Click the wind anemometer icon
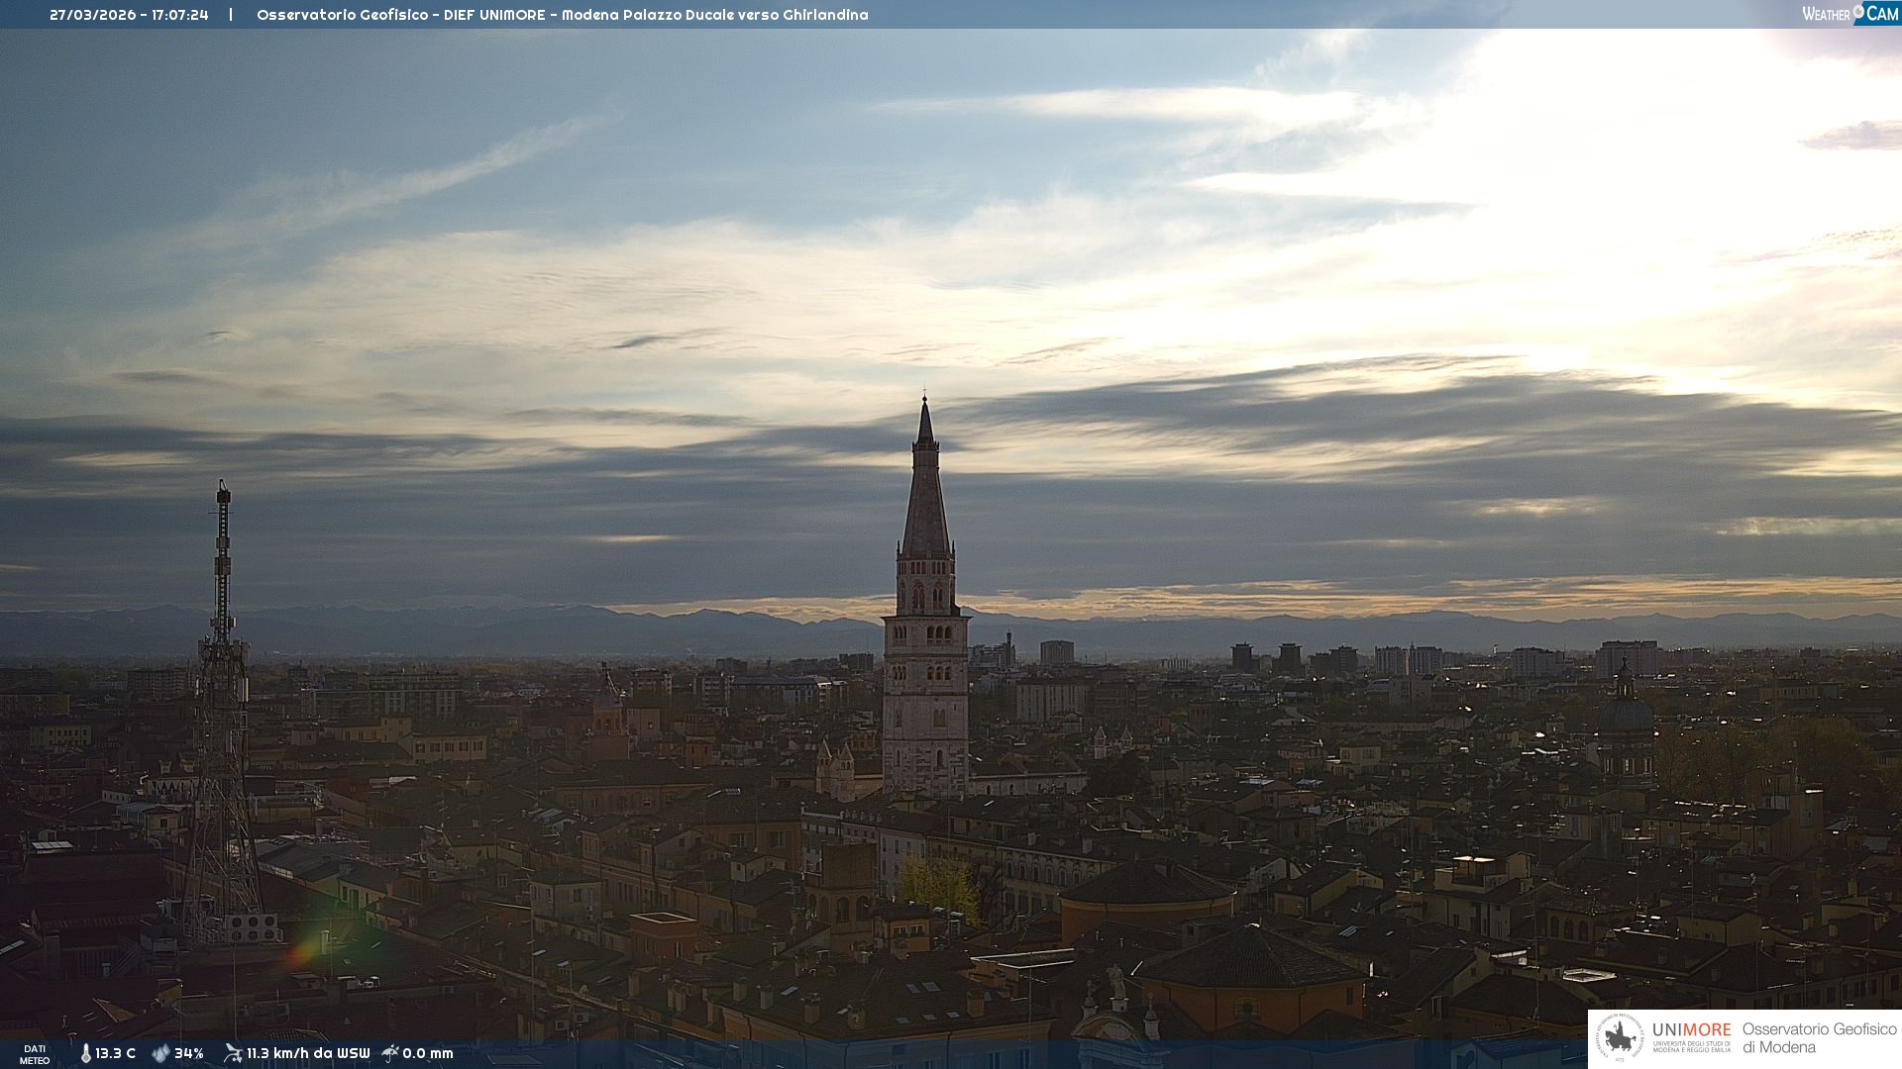 tap(233, 1053)
